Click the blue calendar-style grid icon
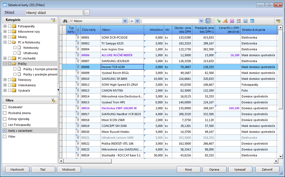 point(252,21)
